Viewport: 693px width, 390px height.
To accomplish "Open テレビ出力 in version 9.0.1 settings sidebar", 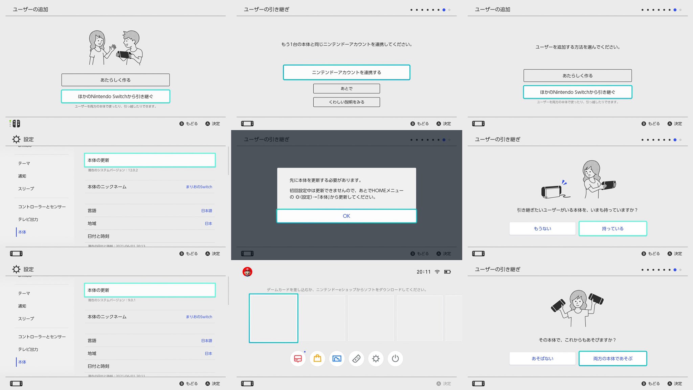I will tap(28, 349).
